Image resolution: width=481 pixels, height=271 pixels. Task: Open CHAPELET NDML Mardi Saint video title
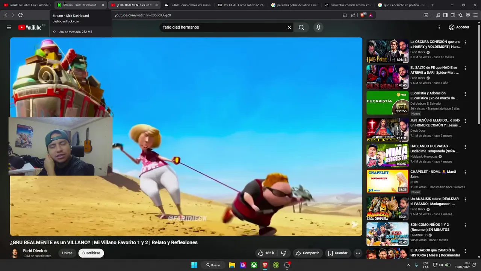433,174
